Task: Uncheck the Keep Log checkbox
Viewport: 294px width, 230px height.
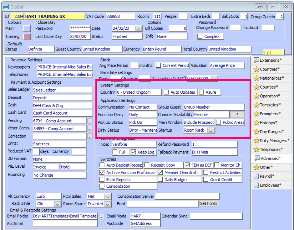Action: tap(133, 152)
